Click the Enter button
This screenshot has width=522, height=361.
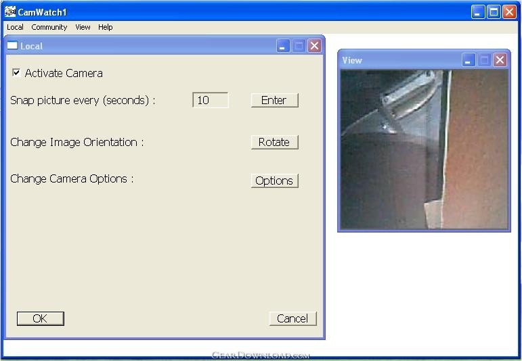click(275, 100)
